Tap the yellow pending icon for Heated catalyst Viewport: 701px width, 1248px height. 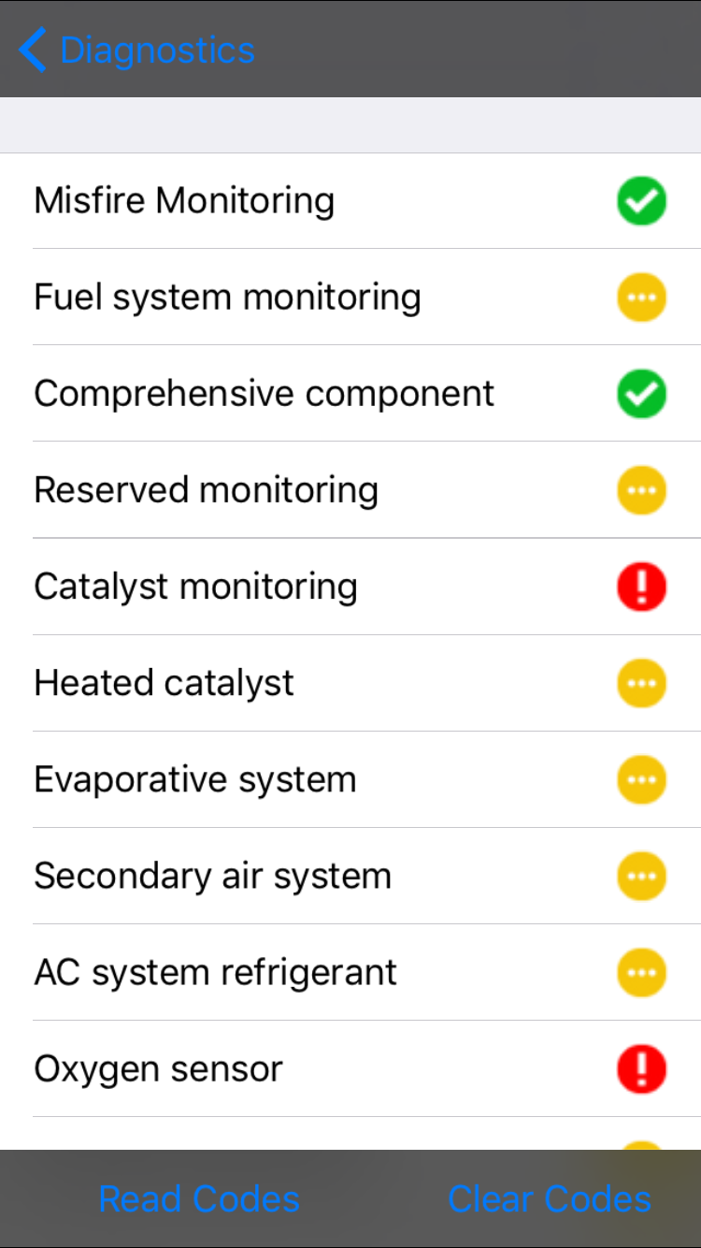pos(641,683)
